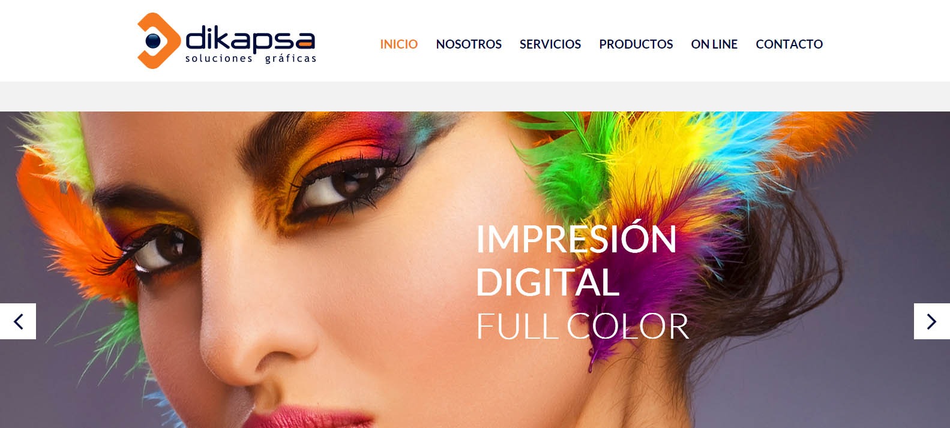
Task: Advance to next slide with right arrow
Action: click(931, 321)
